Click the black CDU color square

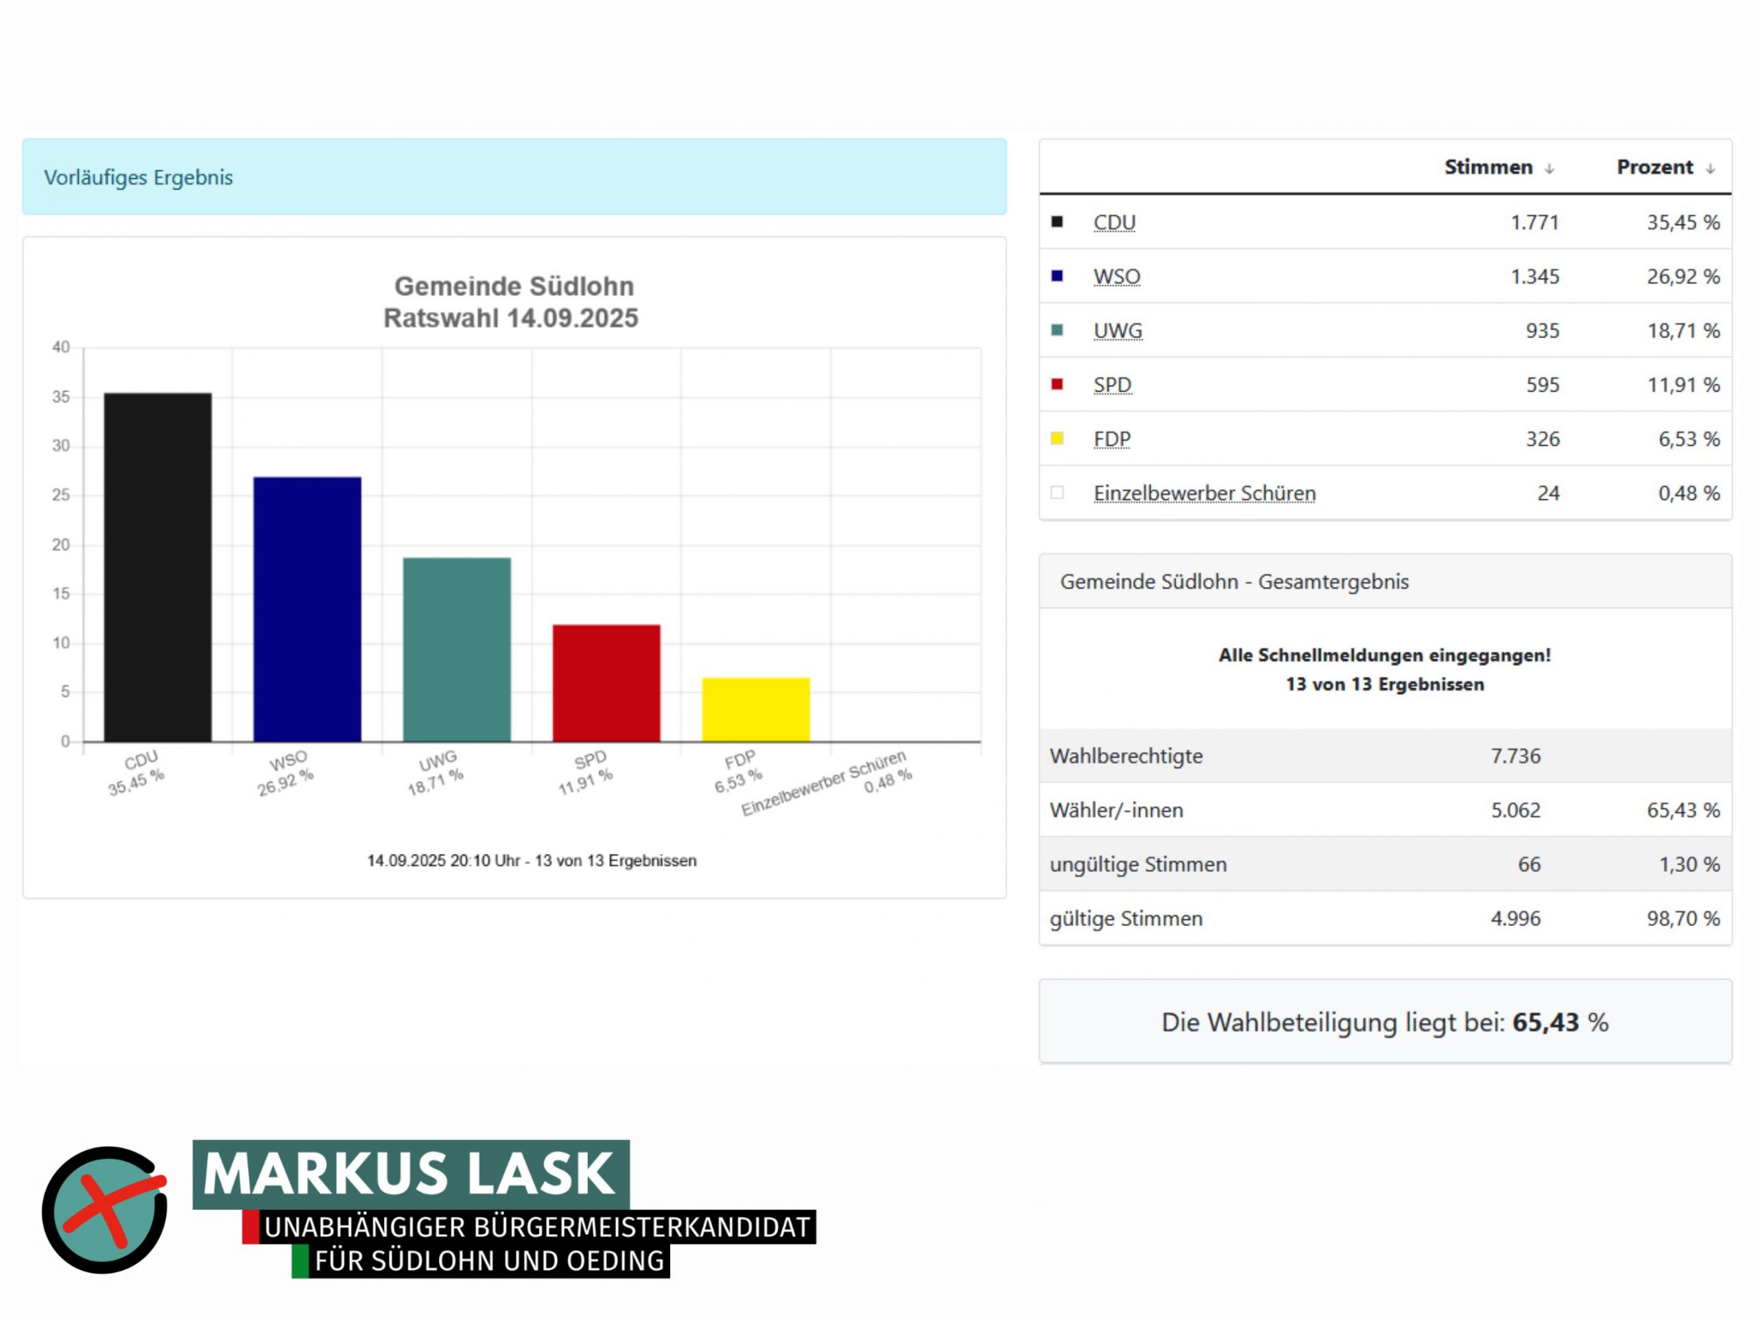click(x=1056, y=222)
